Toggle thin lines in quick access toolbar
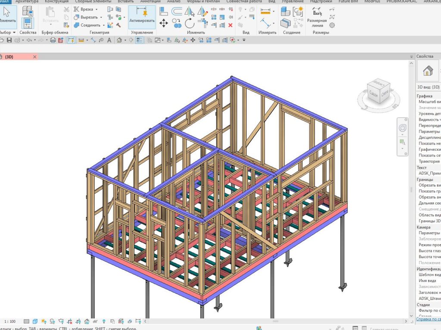The image size is (441, 330). click(139, 40)
